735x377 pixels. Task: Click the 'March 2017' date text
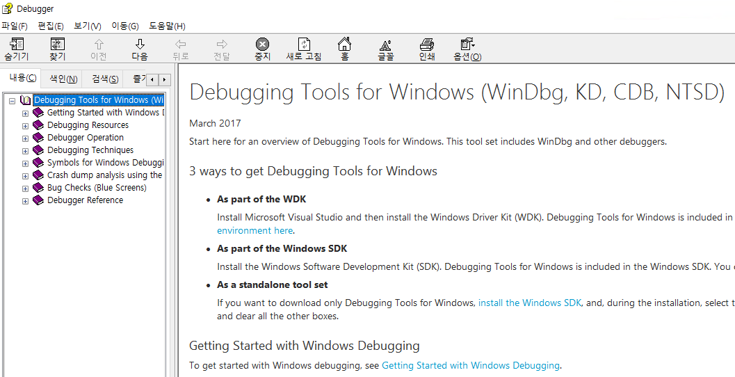point(215,123)
